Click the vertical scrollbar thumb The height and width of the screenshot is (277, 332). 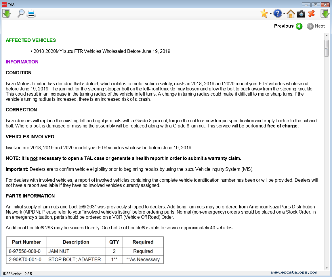(x=326, y=48)
